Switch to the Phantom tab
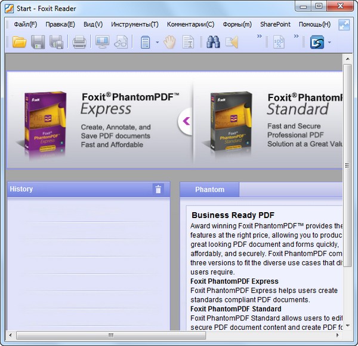Viewport: 358px width, 346px height. pyautogui.click(x=209, y=189)
